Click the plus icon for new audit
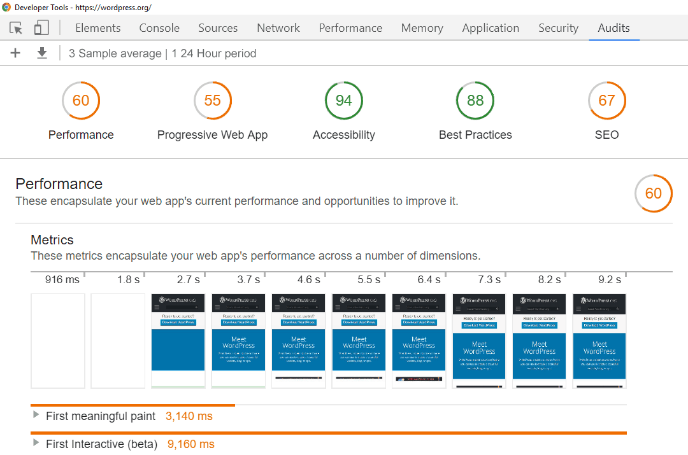The width and height of the screenshot is (688, 455). coord(15,53)
